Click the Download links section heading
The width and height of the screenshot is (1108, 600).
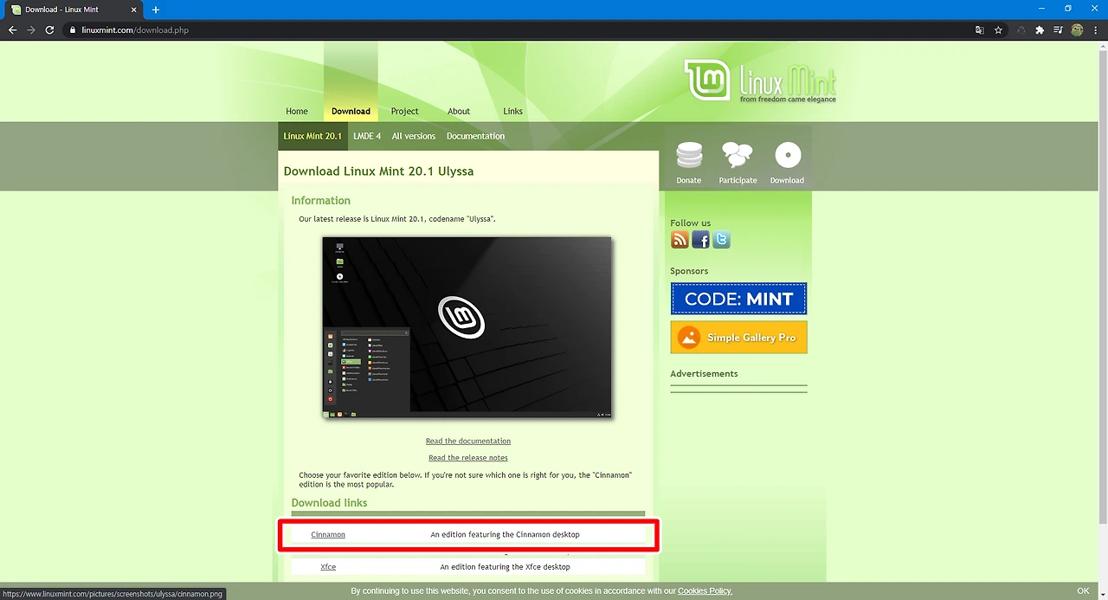click(x=329, y=503)
